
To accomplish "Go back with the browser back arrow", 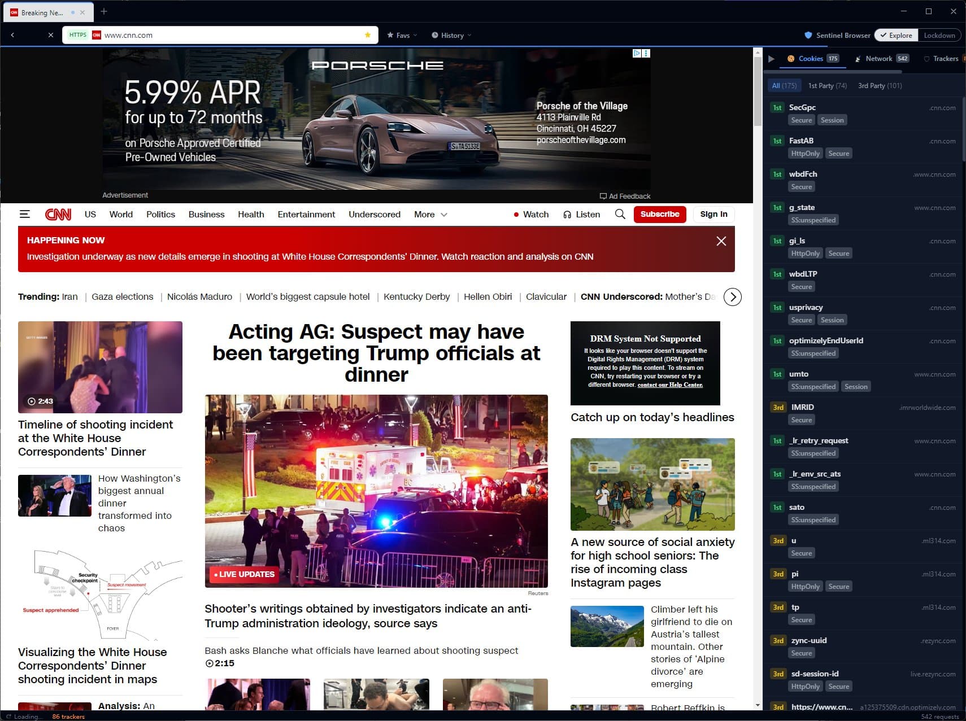I will click(x=12, y=35).
